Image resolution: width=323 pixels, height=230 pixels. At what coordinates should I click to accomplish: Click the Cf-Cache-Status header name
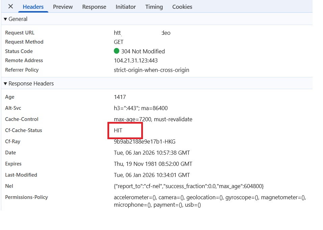[x=24, y=130]
